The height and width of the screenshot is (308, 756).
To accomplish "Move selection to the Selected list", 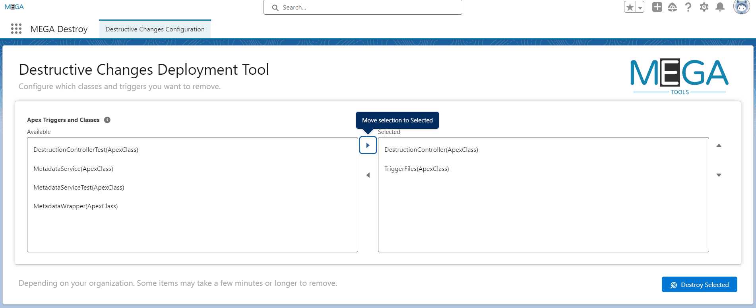I will click(368, 145).
